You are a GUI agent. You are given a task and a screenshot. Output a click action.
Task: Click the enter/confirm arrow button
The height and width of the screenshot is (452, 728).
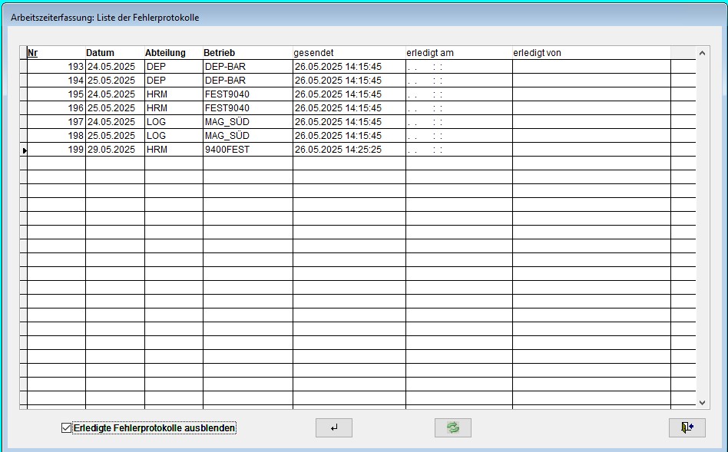334,428
